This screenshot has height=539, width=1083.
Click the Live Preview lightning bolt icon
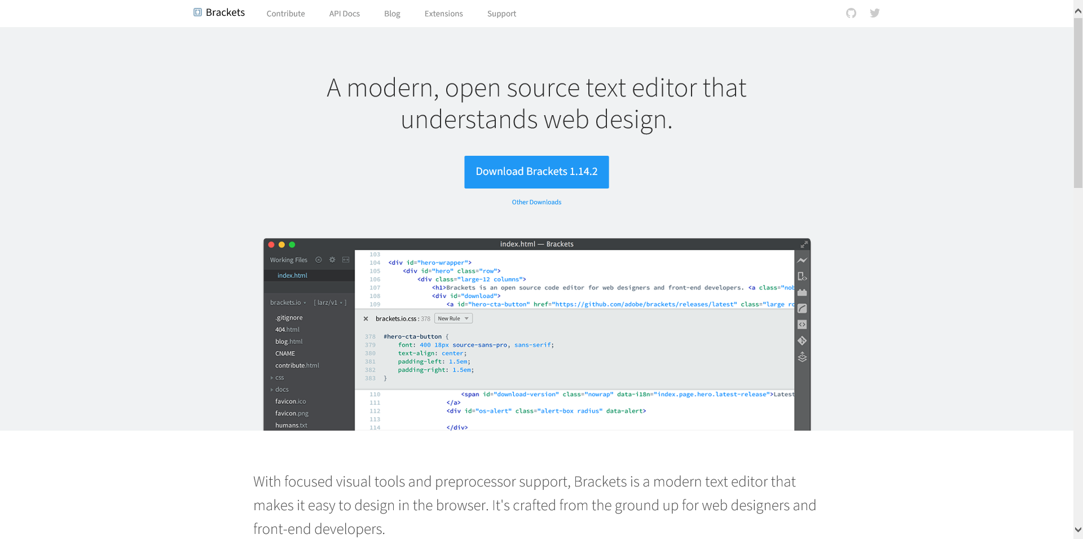802,260
